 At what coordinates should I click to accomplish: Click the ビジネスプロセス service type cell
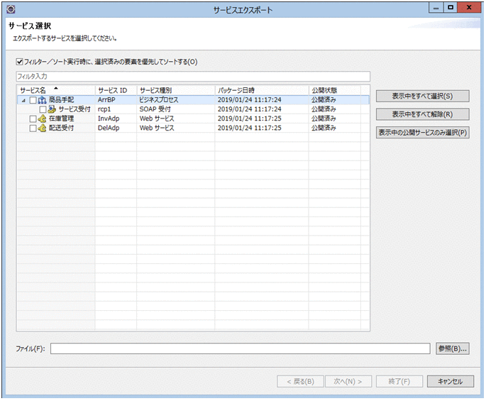point(159,100)
